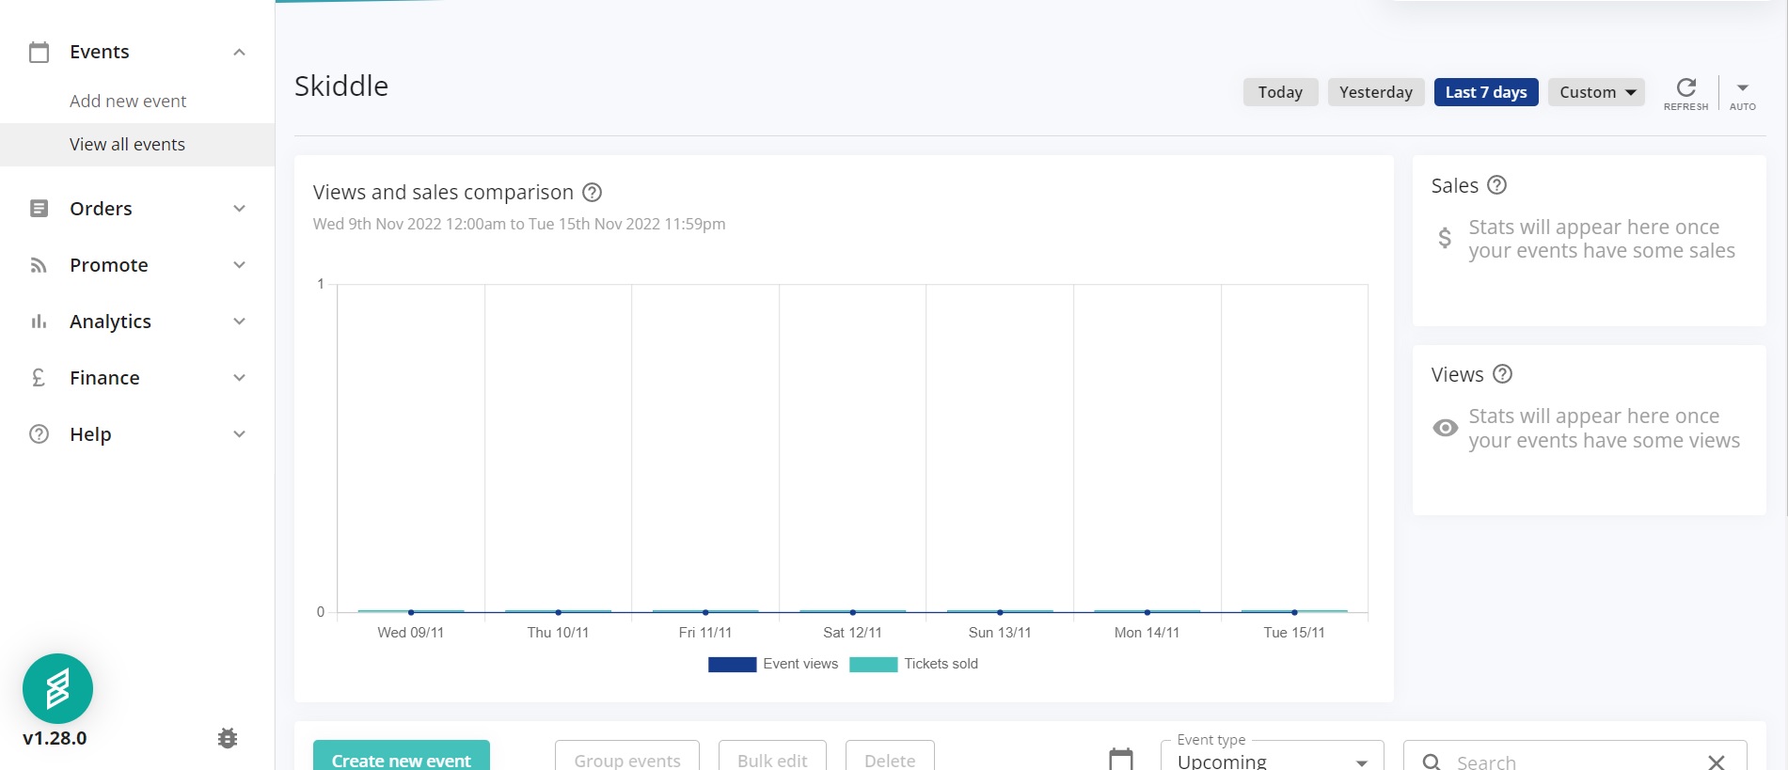
Task: Open the Orders menu label
Action: click(x=101, y=209)
